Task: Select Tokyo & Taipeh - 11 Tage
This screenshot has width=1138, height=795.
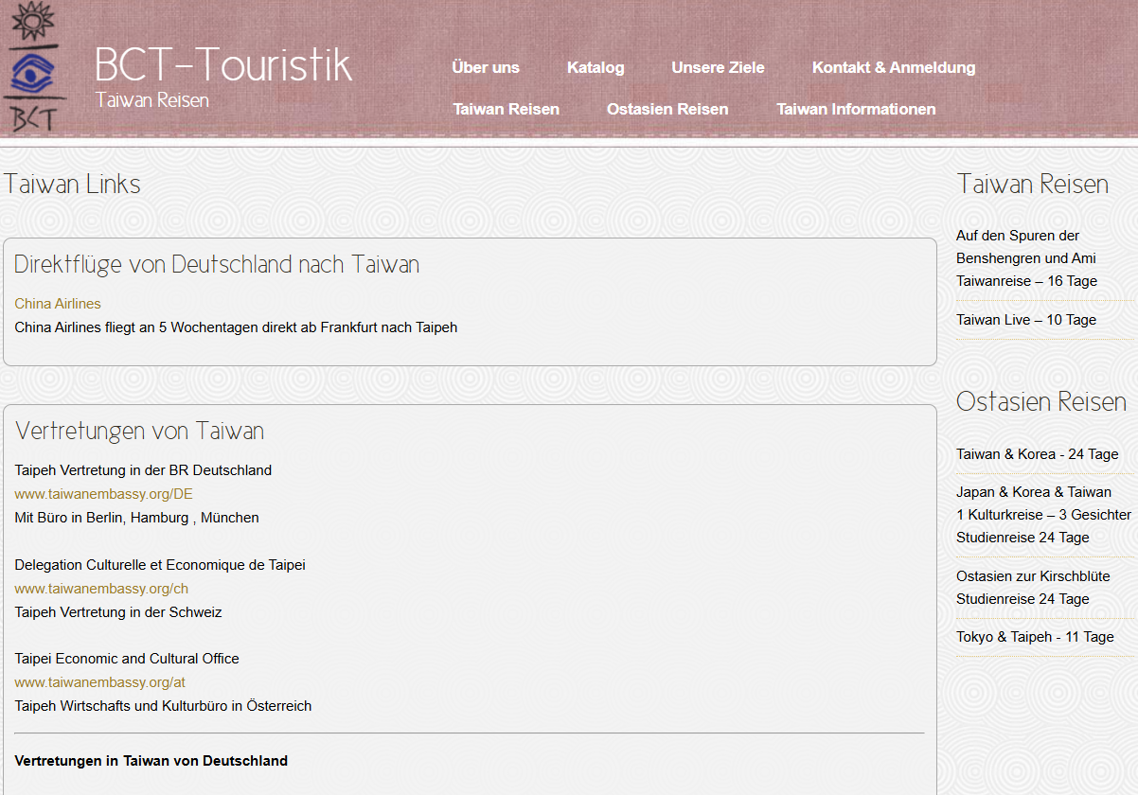Action: pos(1035,637)
